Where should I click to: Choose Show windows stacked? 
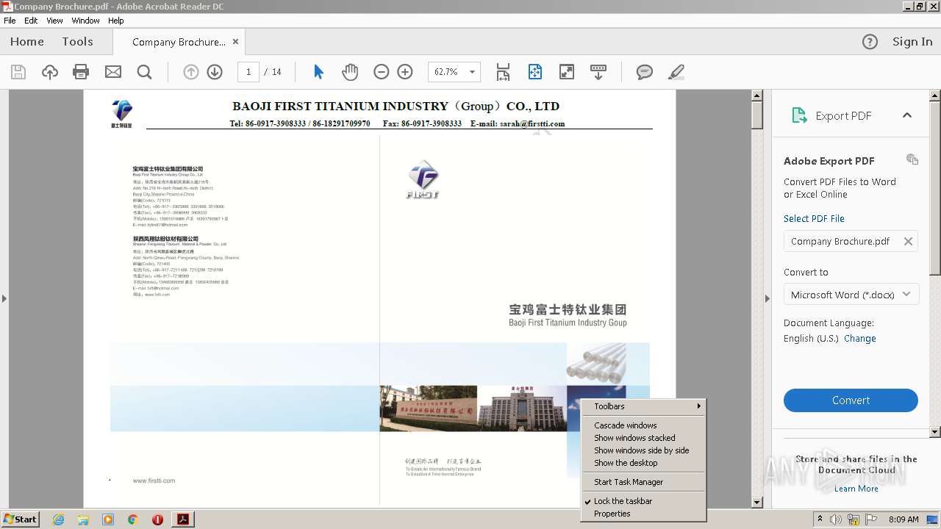tap(644, 438)
